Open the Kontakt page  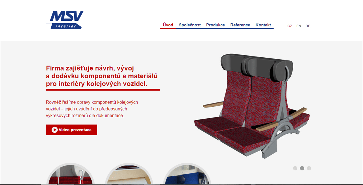[263, 25]
